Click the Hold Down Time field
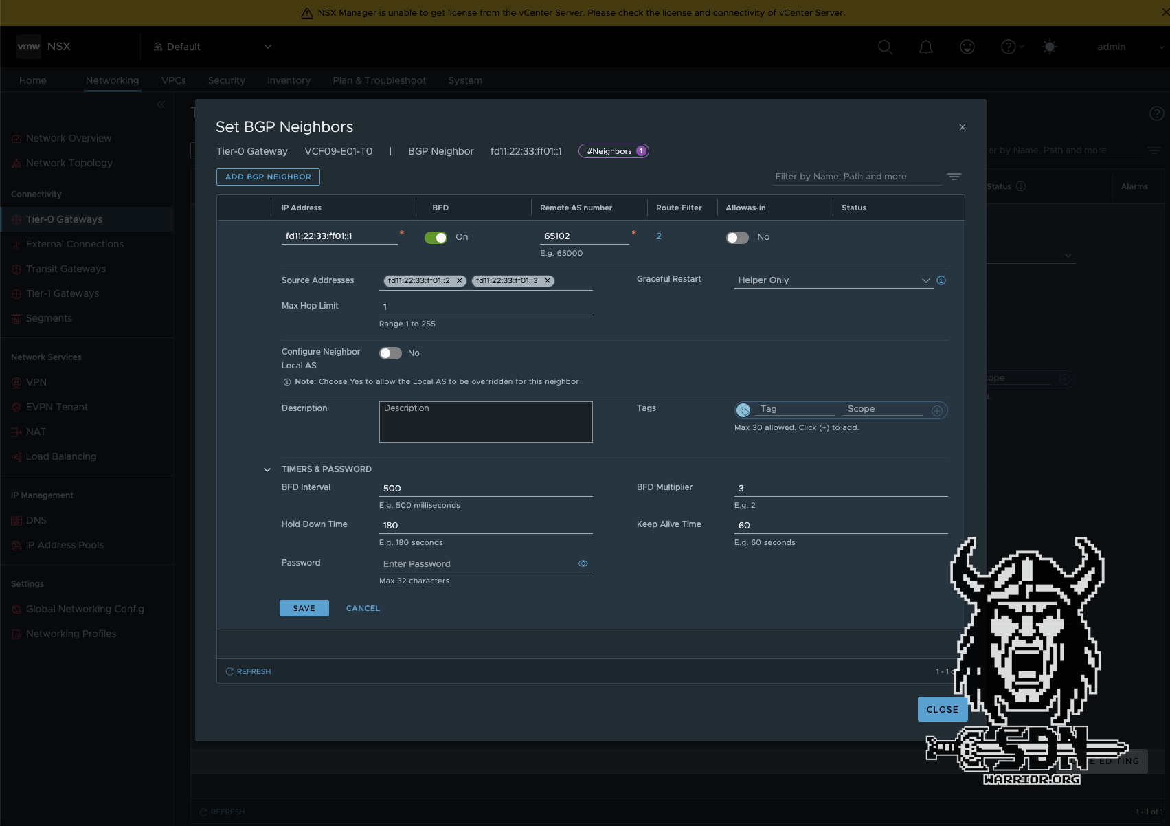Screen dimensions: 1170x826 tap(485, 525)
